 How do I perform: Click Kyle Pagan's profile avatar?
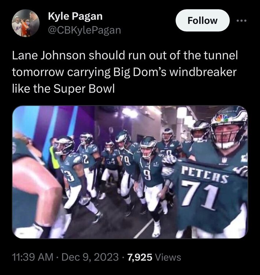point(26,23)
